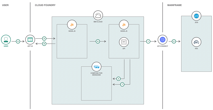Click the User person icon

tap(6, 40)
